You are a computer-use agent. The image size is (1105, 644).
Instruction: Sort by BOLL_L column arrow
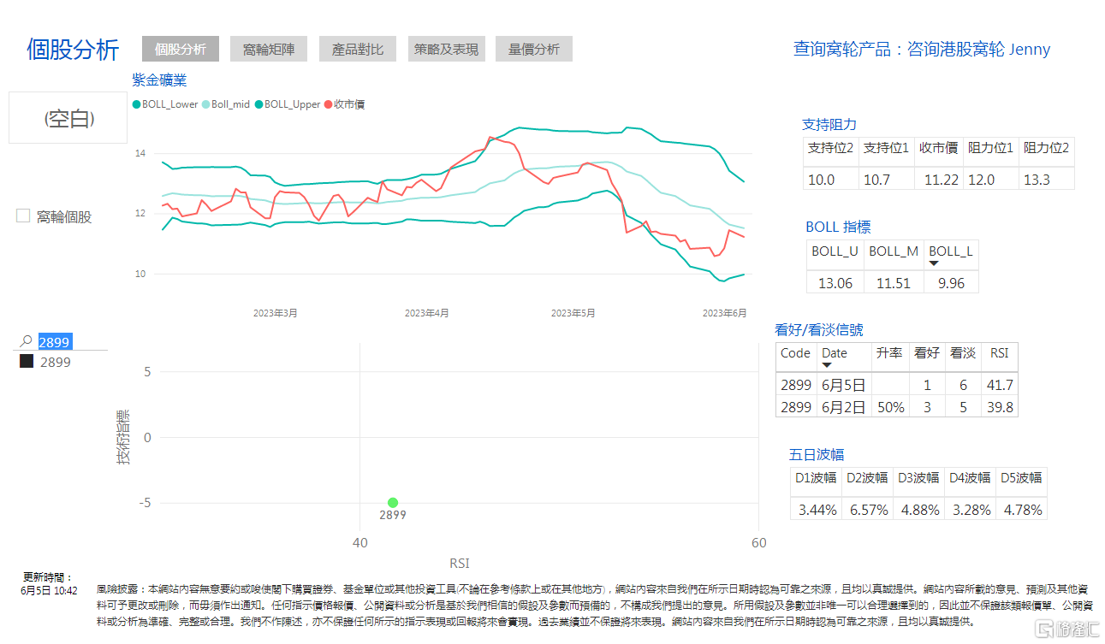(935, 263)
